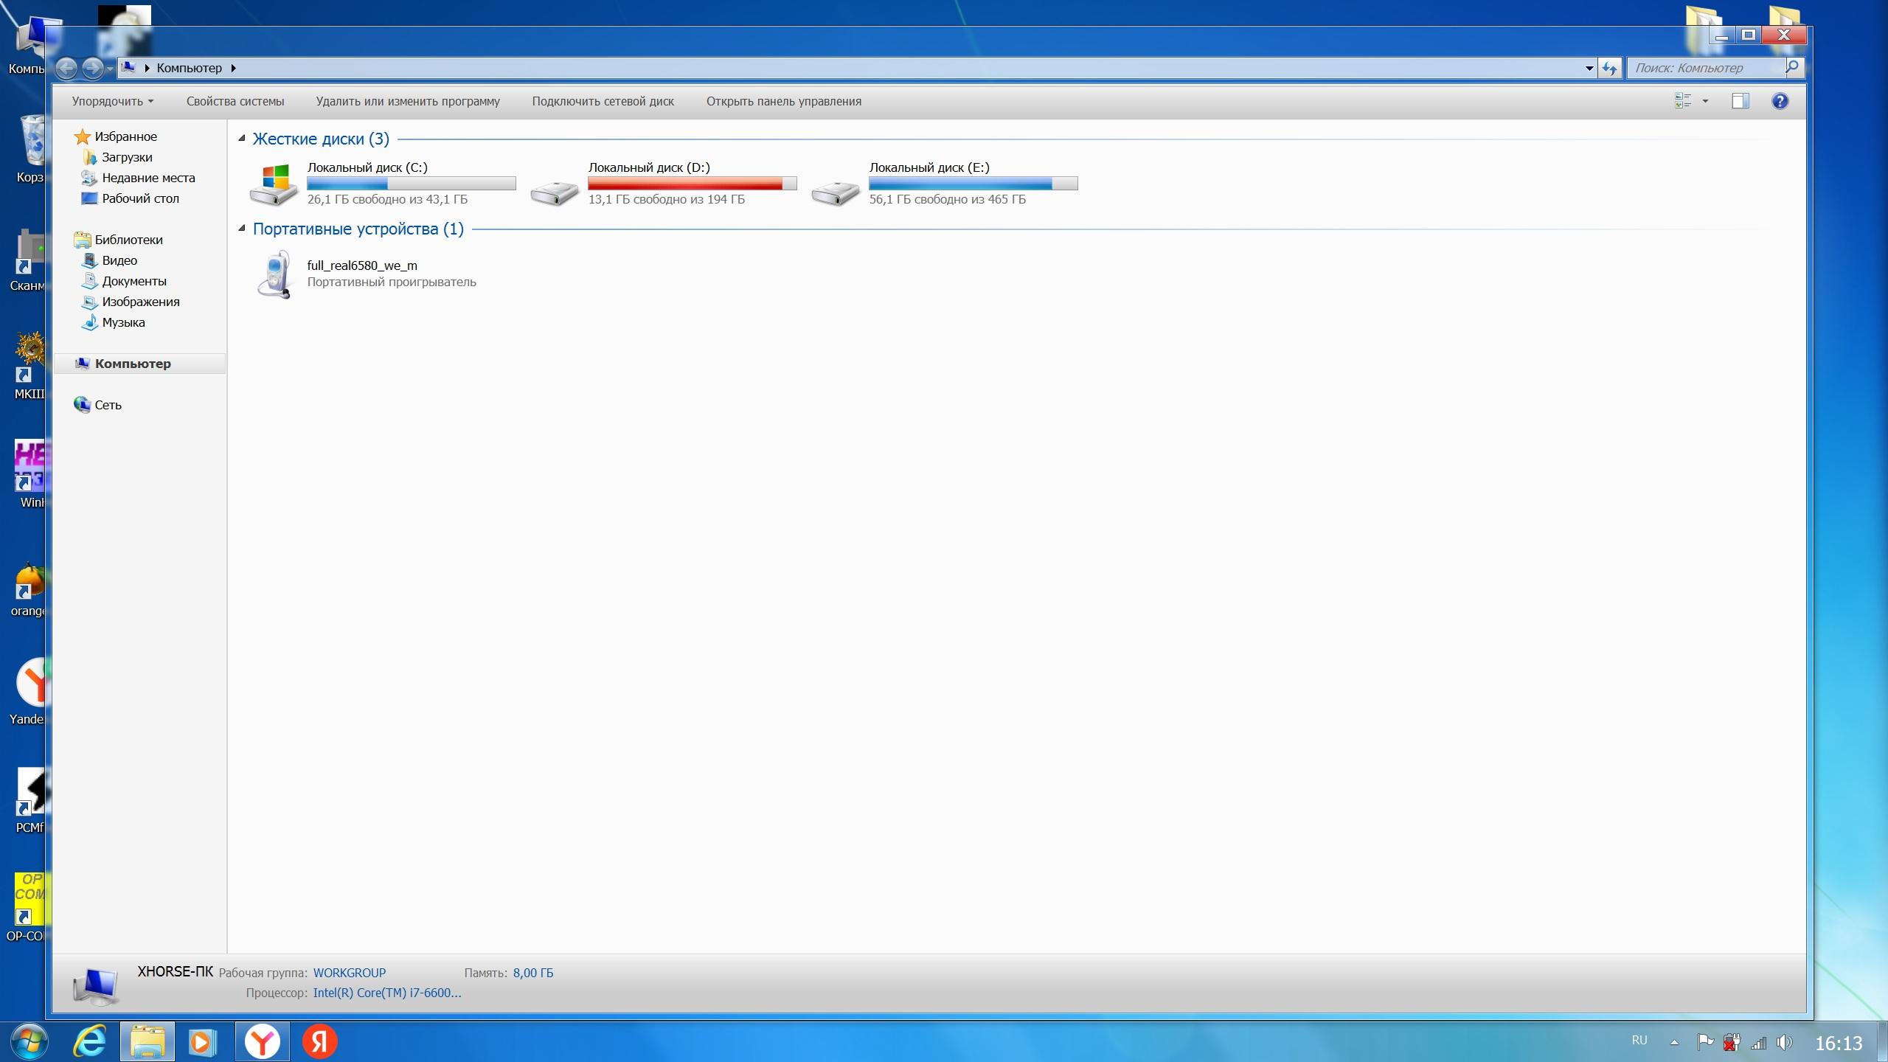Open the recent pages dropdown next to Forward
This screenshot has width=1888, height=1062.
click(x=110, y=69)
